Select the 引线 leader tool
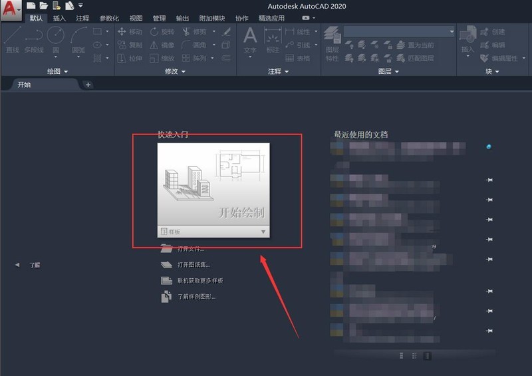This screenshot has height=376, width=532. 298,45
